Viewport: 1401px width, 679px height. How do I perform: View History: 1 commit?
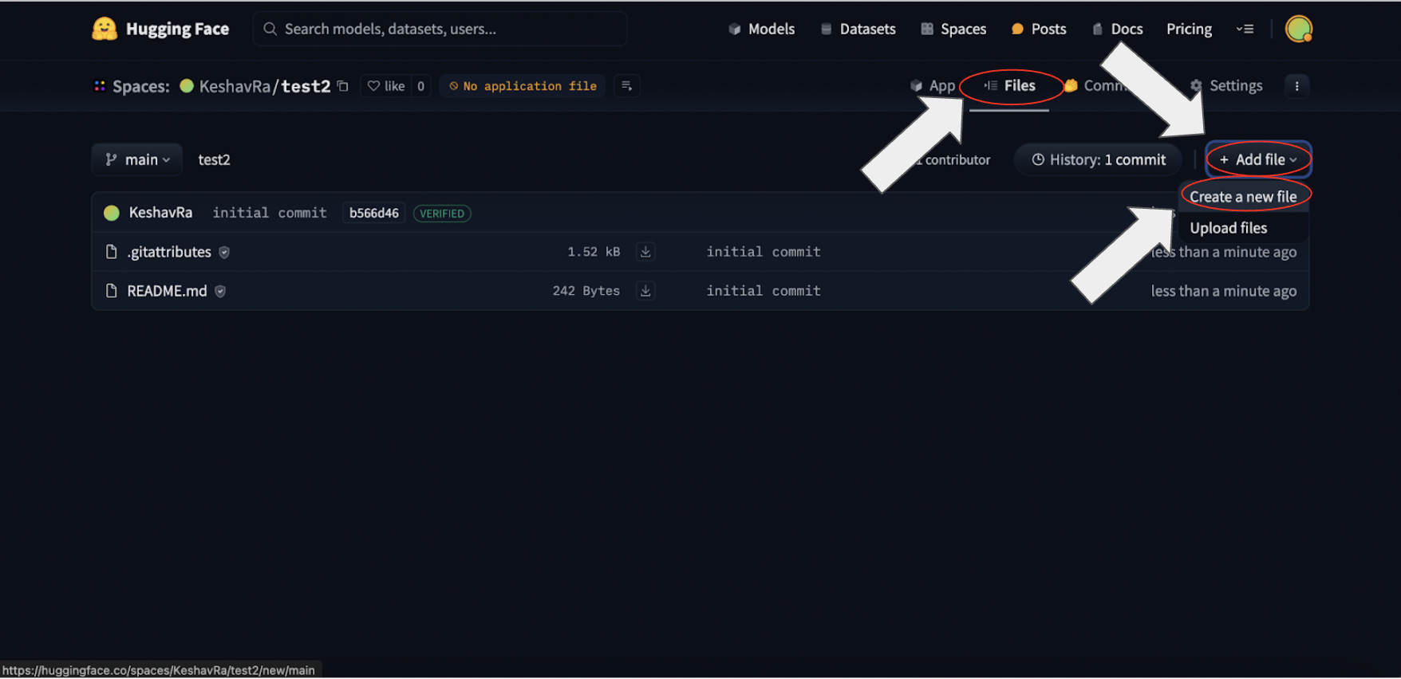pos(1098,159)
